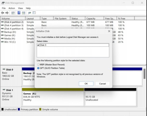Viewport: 147px width, 116px height.
Task: Click the drive icon beside Games (K:)
Action: [2, 35]
